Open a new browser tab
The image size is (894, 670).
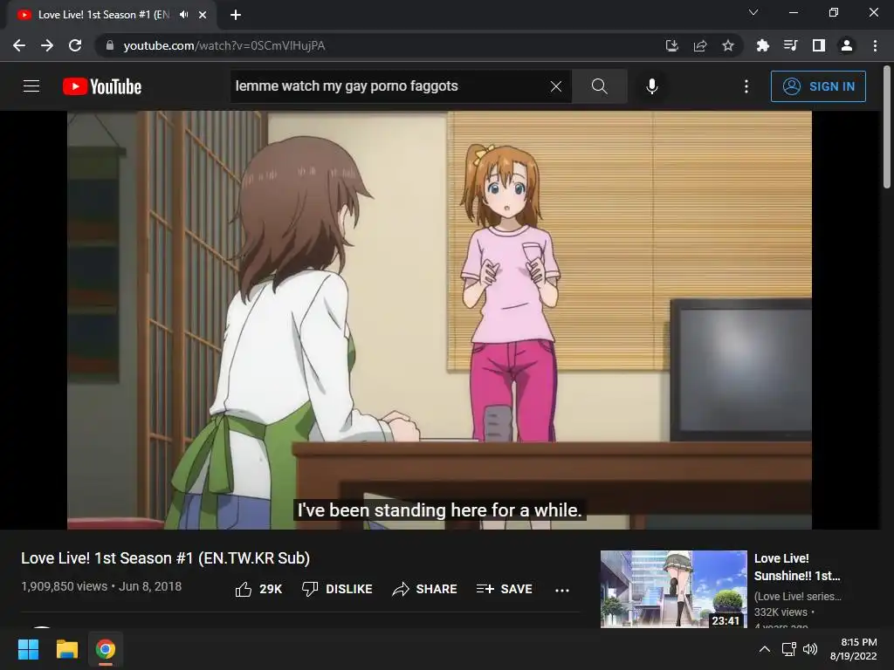pos(236,15)
